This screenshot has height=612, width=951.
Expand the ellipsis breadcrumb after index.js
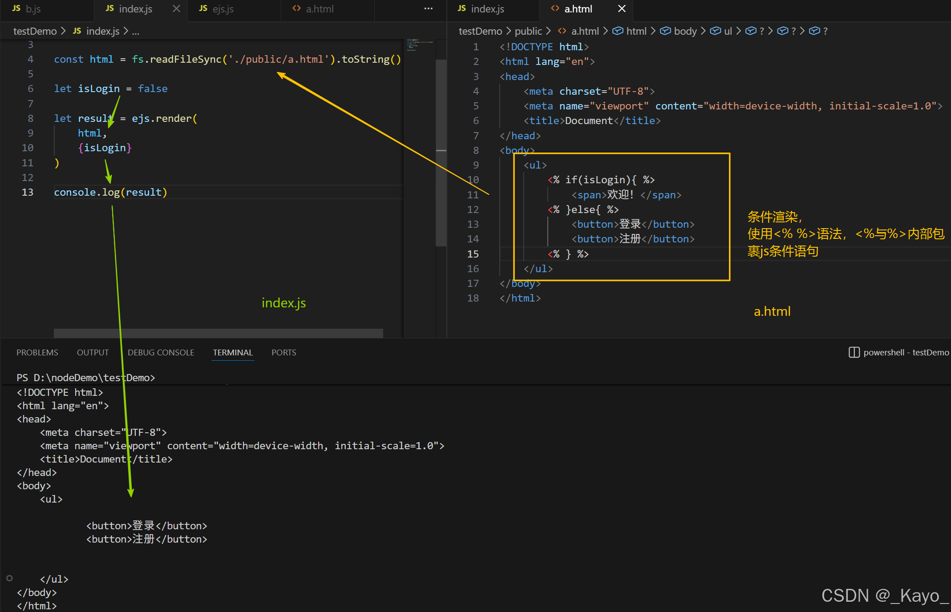[x=136, y=31]
